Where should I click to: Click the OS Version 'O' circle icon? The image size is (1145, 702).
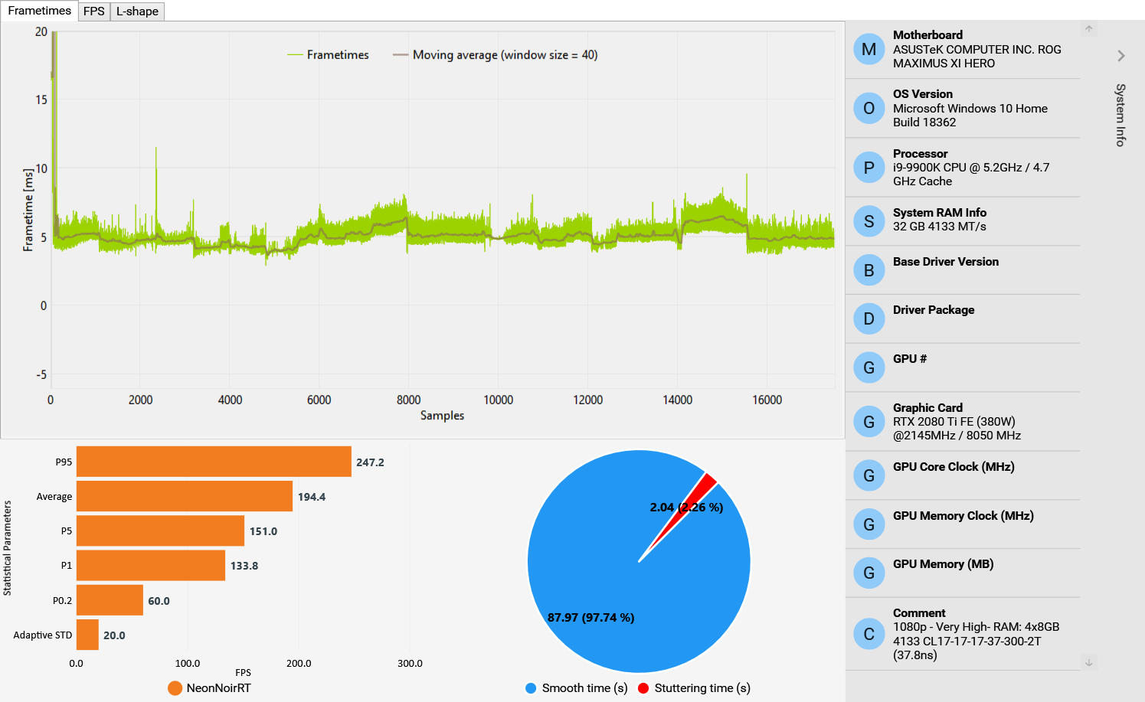tap(869, 108)
